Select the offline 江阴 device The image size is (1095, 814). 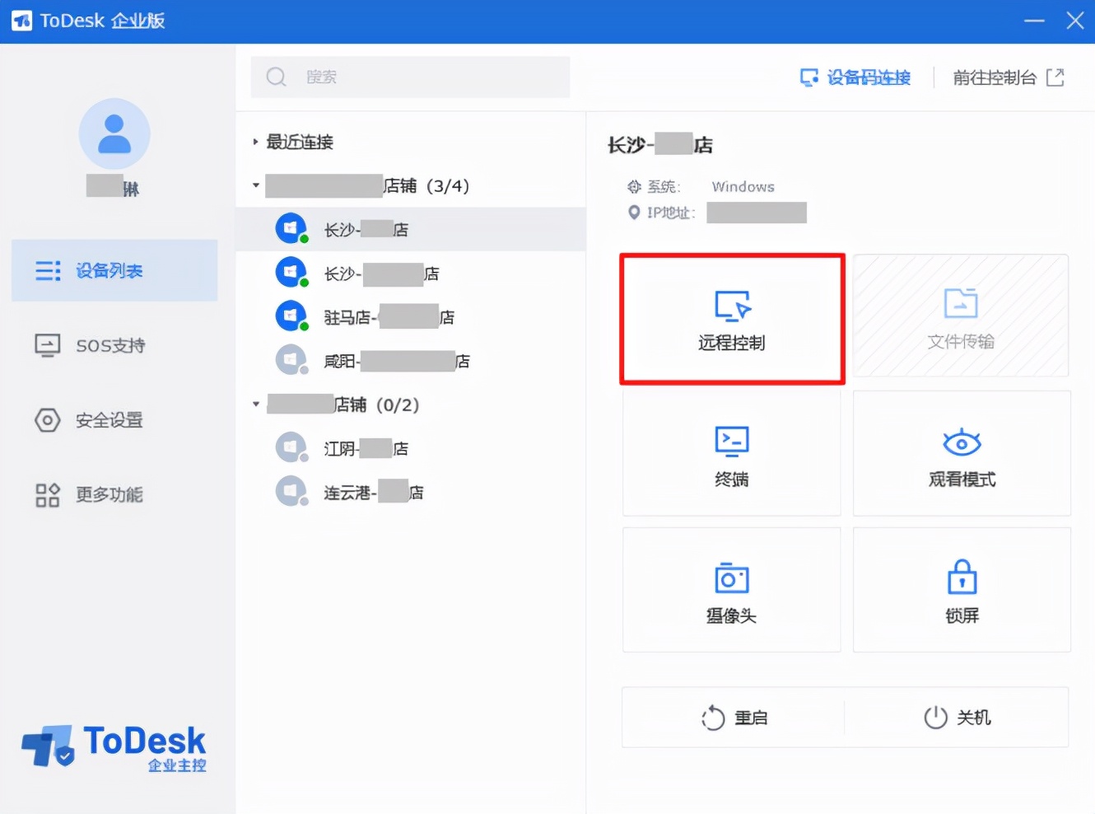pos(411,448)
